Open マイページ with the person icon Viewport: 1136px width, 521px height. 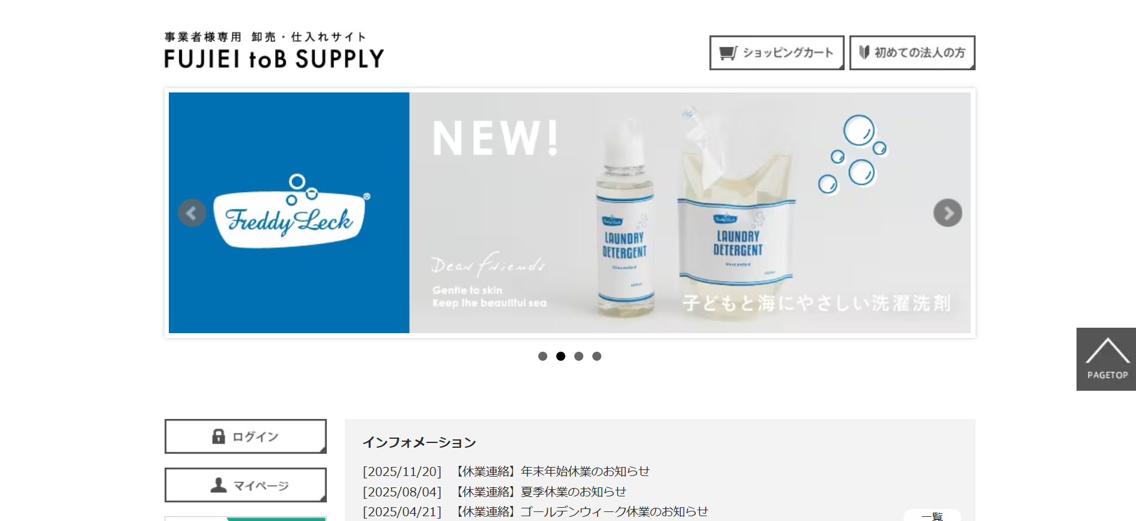246,485
